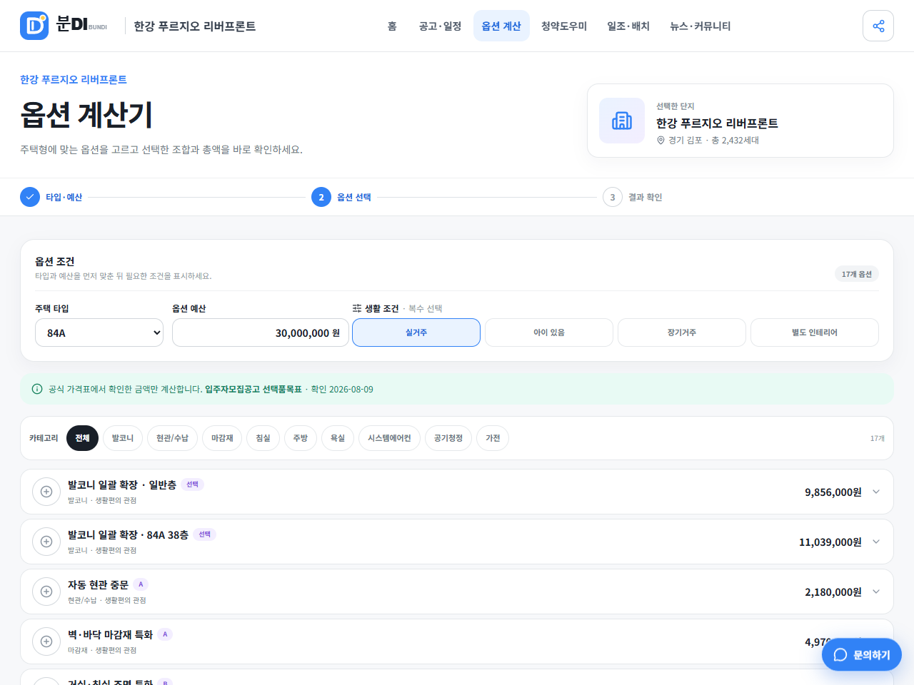Click the A badge on 자동 현관 중문

coord(141,584)
